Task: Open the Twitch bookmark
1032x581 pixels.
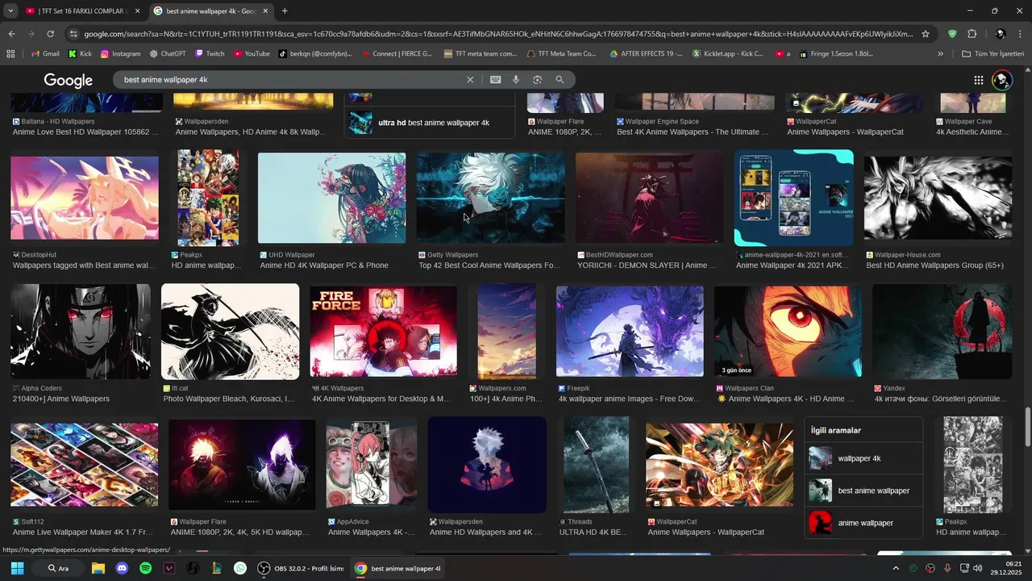Action: pyautogui.click(x=210, y=54)
